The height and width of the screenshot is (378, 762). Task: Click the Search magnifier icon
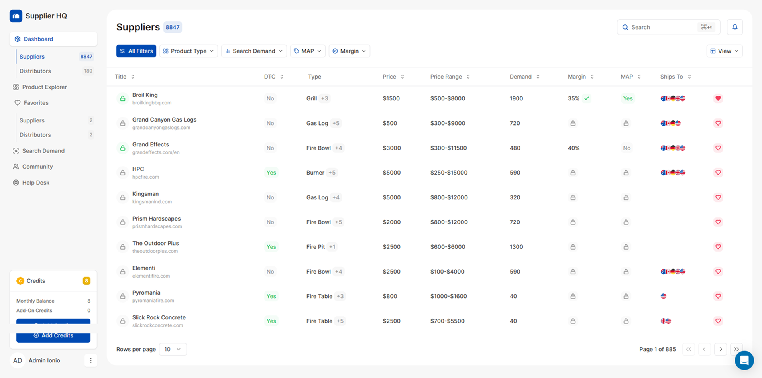tap(625, 27)
